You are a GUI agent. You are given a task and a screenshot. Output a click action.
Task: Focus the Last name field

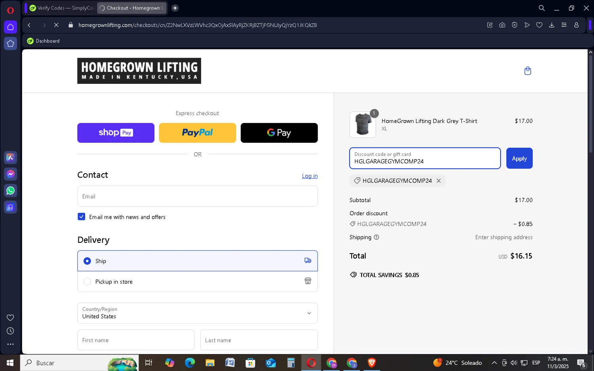tap(259, 340)
